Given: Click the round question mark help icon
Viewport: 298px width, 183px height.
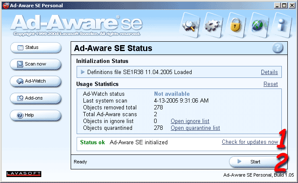Looking at the screenshot, I should click(x=278, y=48).
